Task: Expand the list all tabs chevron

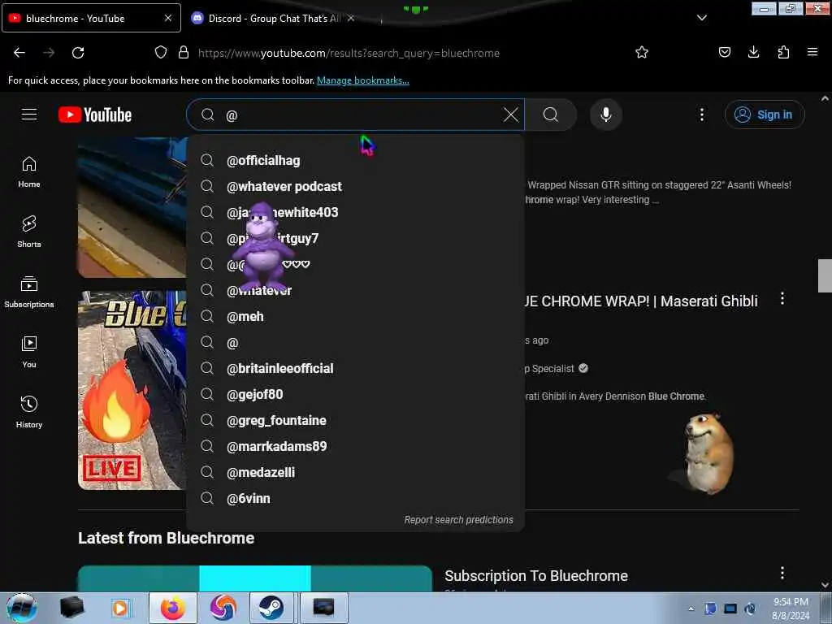Action: pyautogui.click(x=701, y=18)
